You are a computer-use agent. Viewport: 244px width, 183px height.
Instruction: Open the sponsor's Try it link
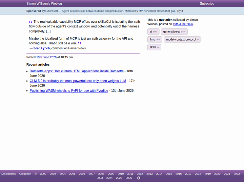(180, 11)
